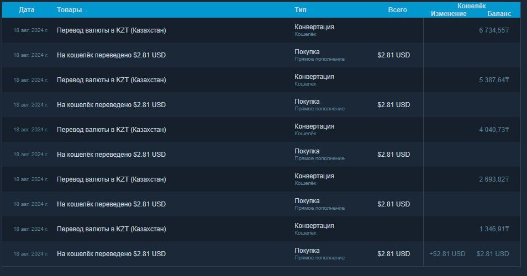Click the +$2.81 USD wallet change value
This screenshot has width=527, height=276.
pos(447,254)
